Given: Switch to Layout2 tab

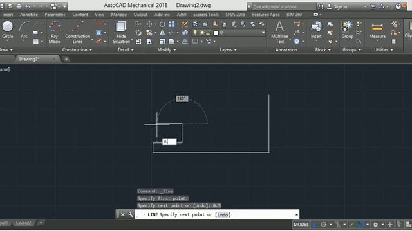Looking at the screenshot, I should pos(23,223).
